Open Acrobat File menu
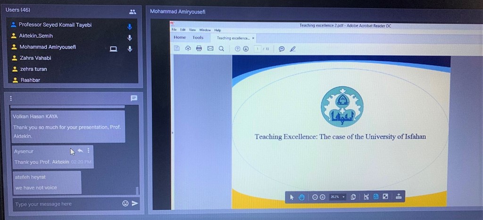The height and width of the screenshot is (220, 483). [174, 30]
